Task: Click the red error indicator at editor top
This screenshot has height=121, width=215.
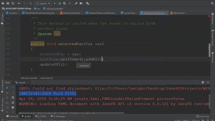Action: point(209,16)
